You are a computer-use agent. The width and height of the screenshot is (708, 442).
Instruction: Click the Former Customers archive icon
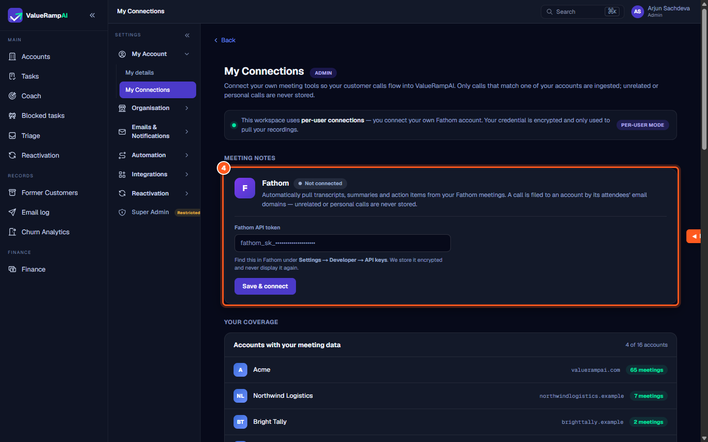pyautogui.click(x=12, y=193)
